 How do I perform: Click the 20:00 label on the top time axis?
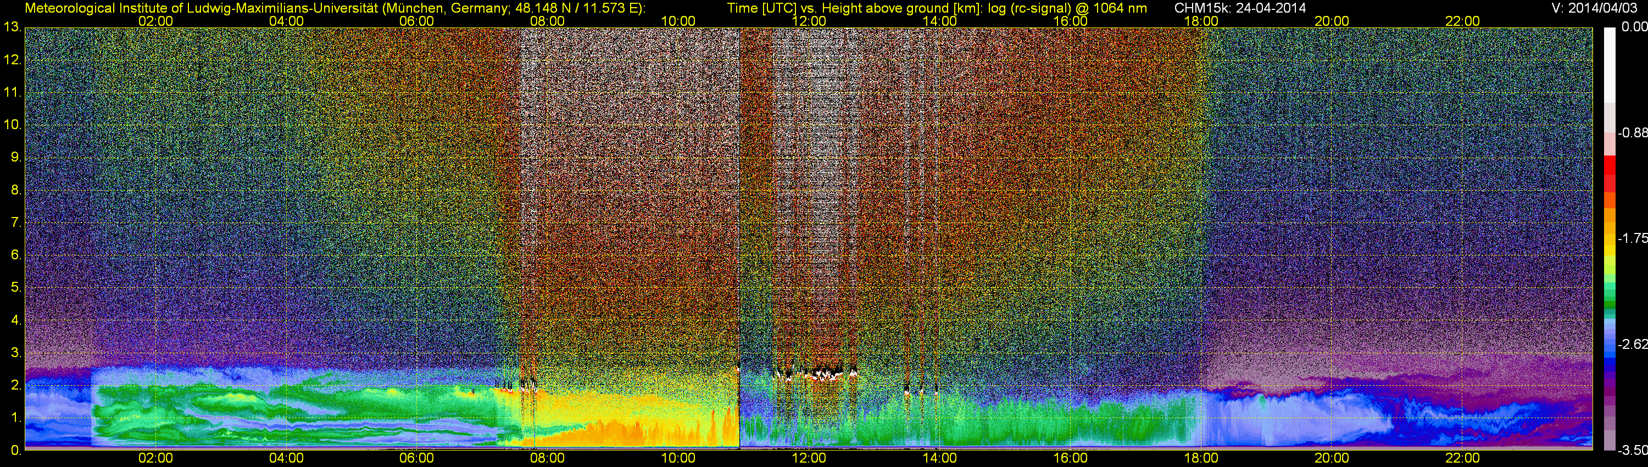click(1332, 21)
